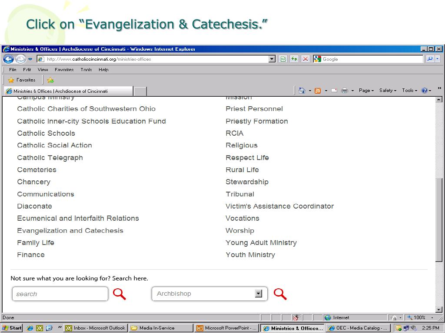Click the Family Life link

(x=36, y=243)
